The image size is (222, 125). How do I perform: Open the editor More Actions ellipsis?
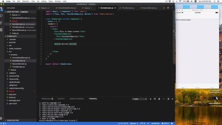tap(172, 8)
